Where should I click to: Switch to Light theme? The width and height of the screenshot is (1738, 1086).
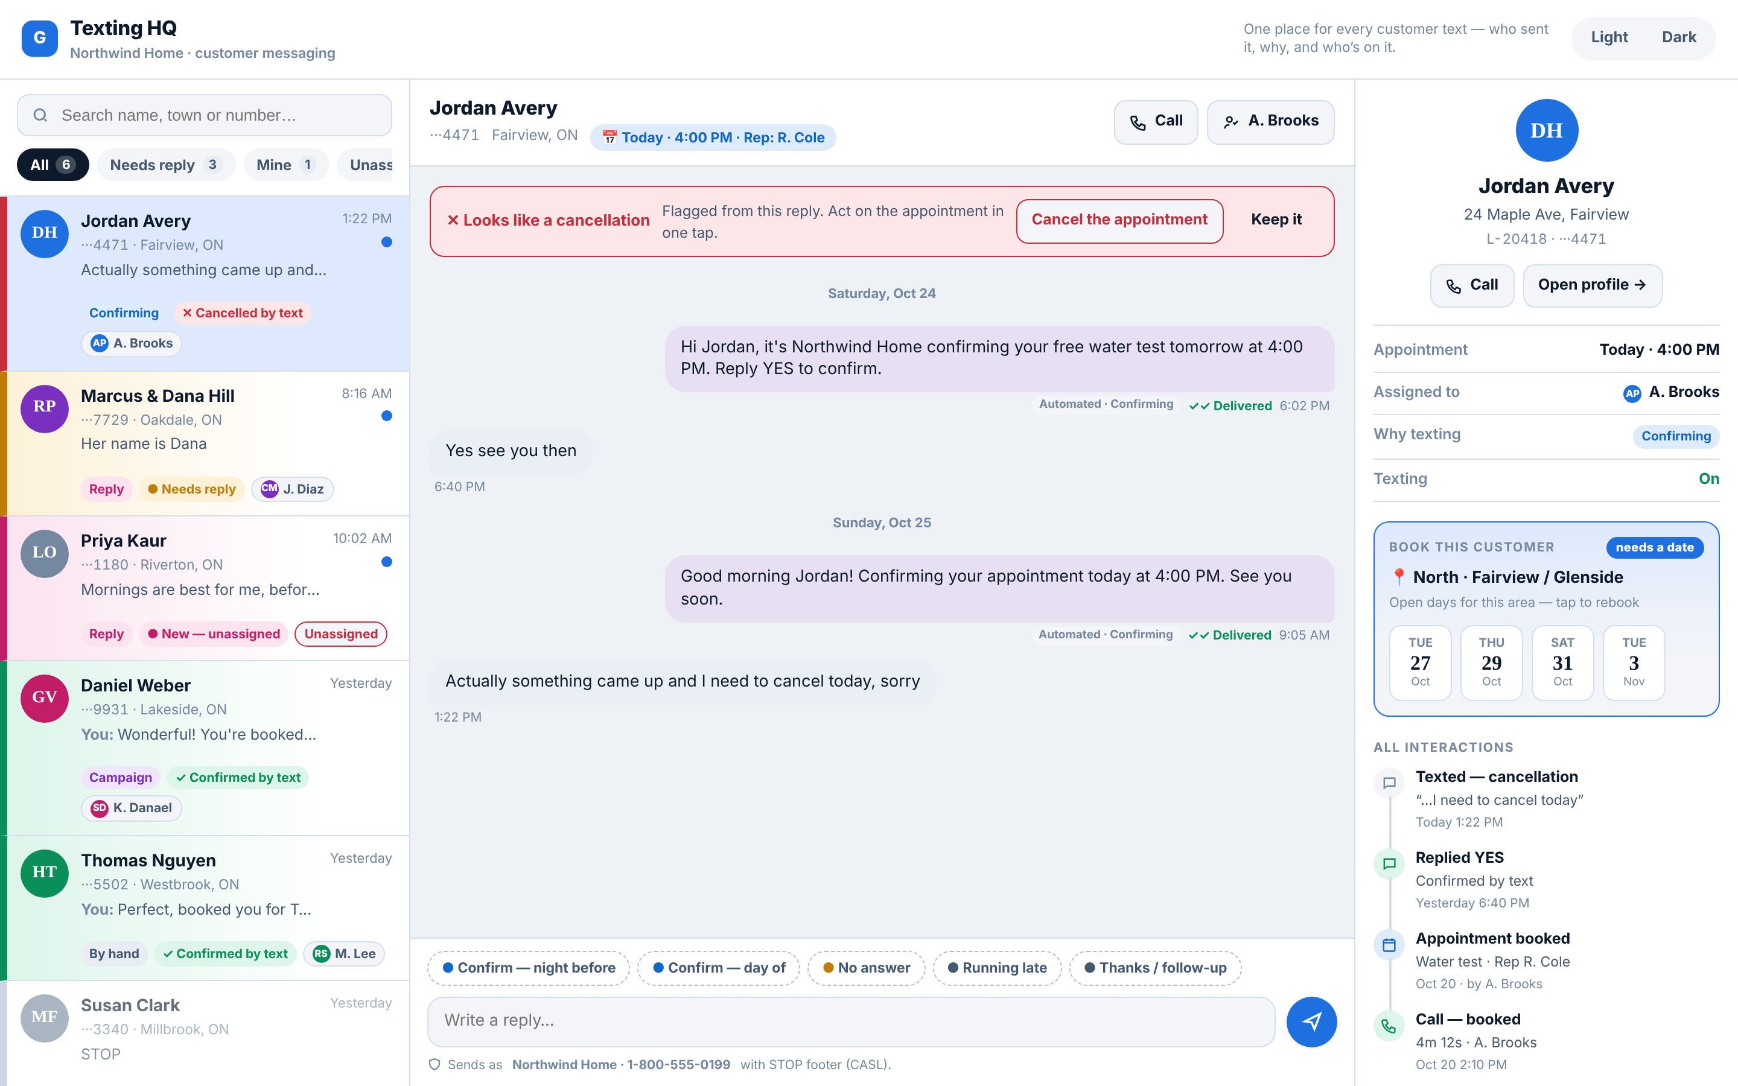[x=1609, y=37]
